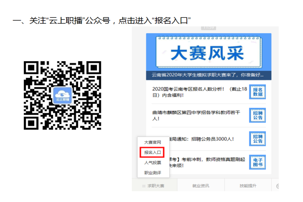The width and height of the screenshot is (303, 202).
Task: Open the 教师资格真题刷起 article
Action: coord(207,162)
